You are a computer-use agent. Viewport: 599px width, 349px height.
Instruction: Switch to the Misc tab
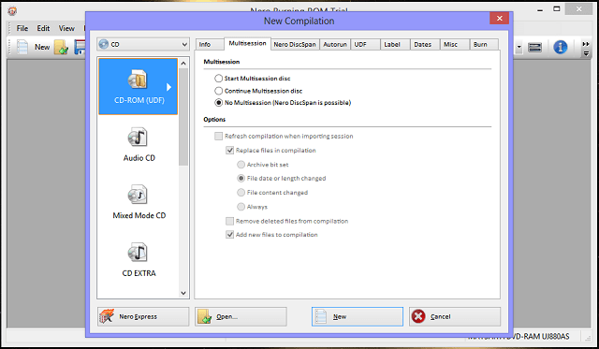tap(455, 44)
